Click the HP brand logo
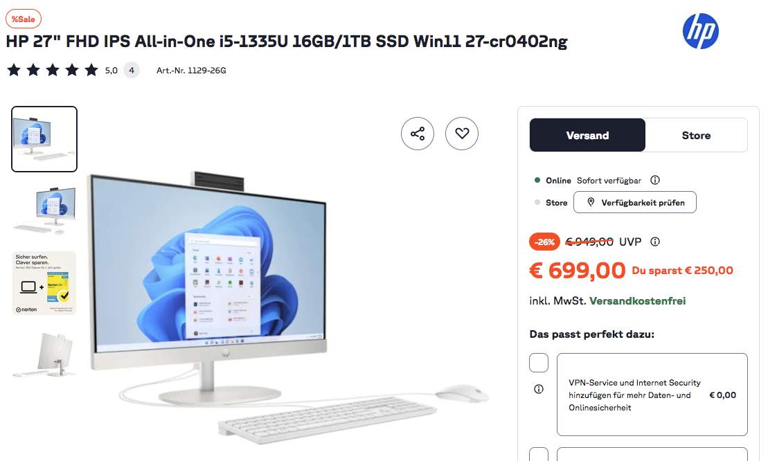Image resolution: width=768 pixels, height=461 pixels. [700, 31]
